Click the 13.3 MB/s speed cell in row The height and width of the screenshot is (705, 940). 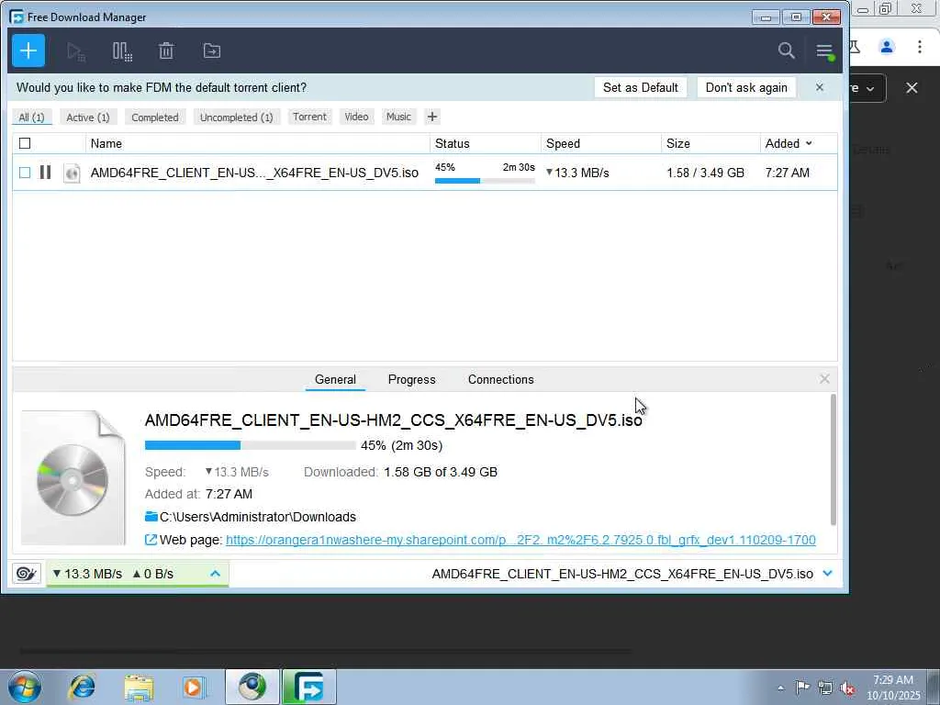577,173
